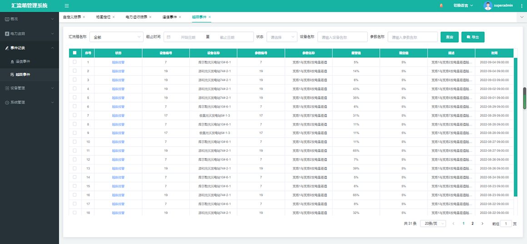Select page 1 in pagination
Viewport: 527px width, 244px height.
pyautogui.click(x=463, y=224)
